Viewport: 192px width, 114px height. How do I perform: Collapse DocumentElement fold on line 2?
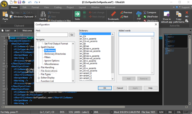pos(6,41)
